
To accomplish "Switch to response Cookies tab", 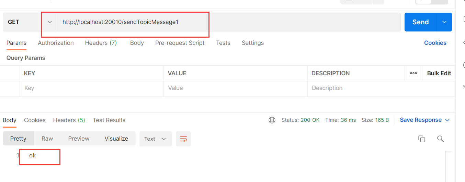I will 35,120.
